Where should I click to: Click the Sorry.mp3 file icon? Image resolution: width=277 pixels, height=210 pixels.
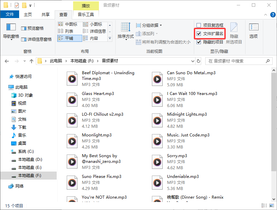click(157, 162)
